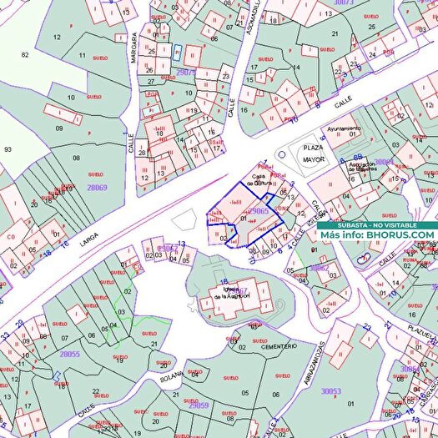Click the 'Subasta - No Visitable' banner
The width and height of the screenshot is (438, 438).
[x=377, y=225]
